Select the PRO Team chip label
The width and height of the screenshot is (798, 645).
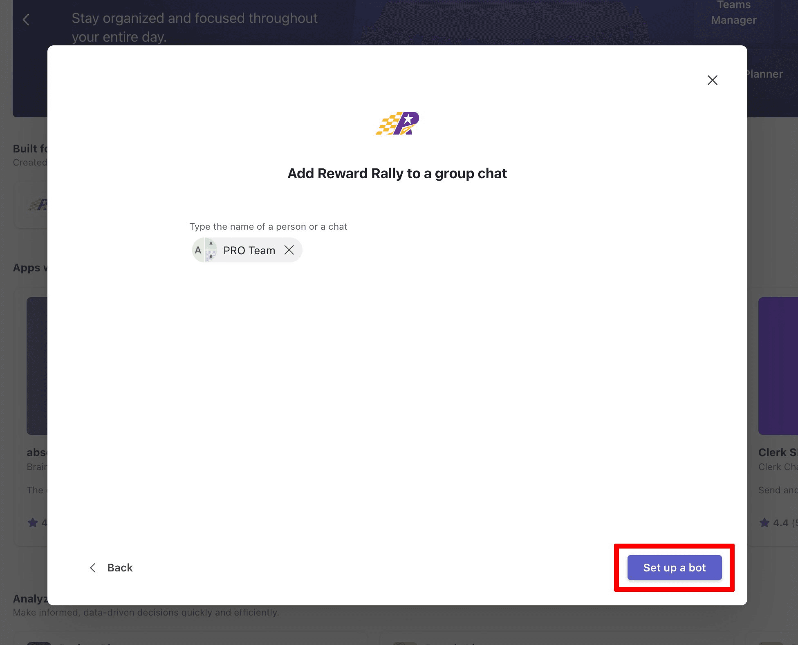(x=249, y=250)
